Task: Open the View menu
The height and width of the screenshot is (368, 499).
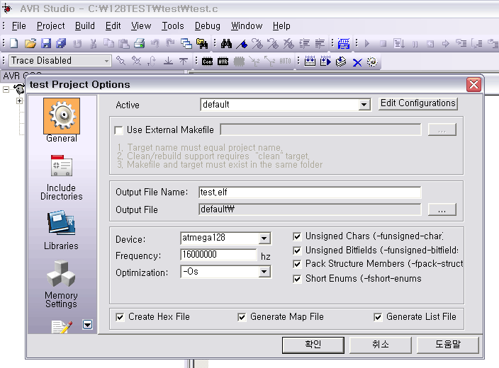Action: coord(141,25)
